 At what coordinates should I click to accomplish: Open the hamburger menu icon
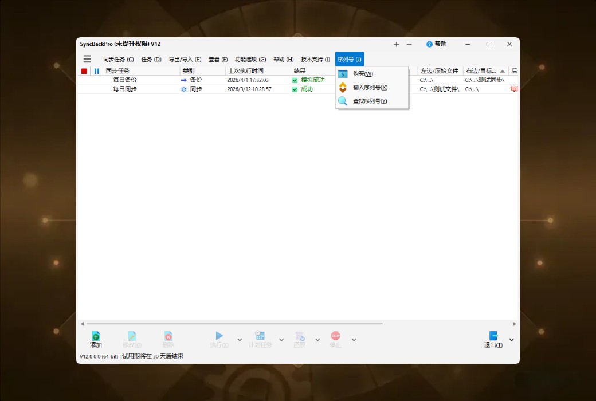coord(87,58)
